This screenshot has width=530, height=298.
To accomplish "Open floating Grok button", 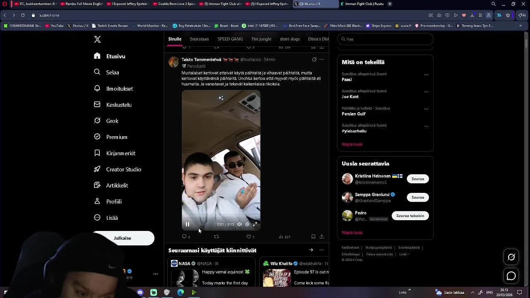I will [x=511, y=257].
